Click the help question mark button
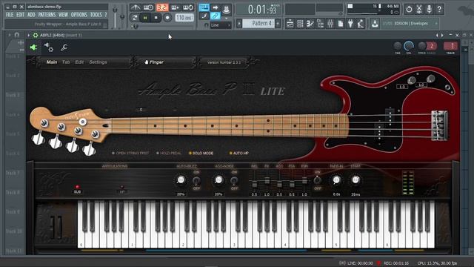 coord(439,10)
